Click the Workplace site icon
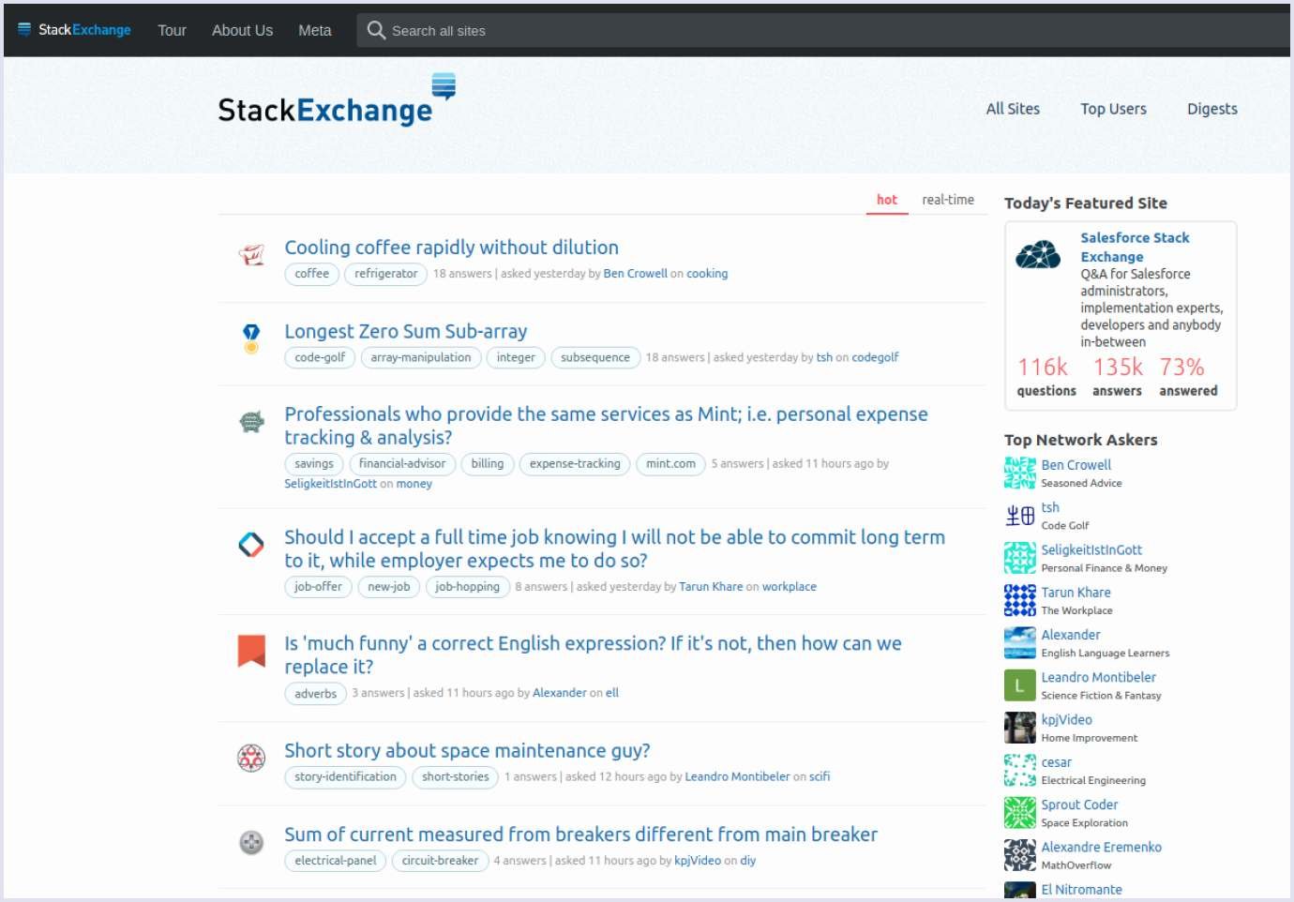1294x902 pixels. pos(251,544)
